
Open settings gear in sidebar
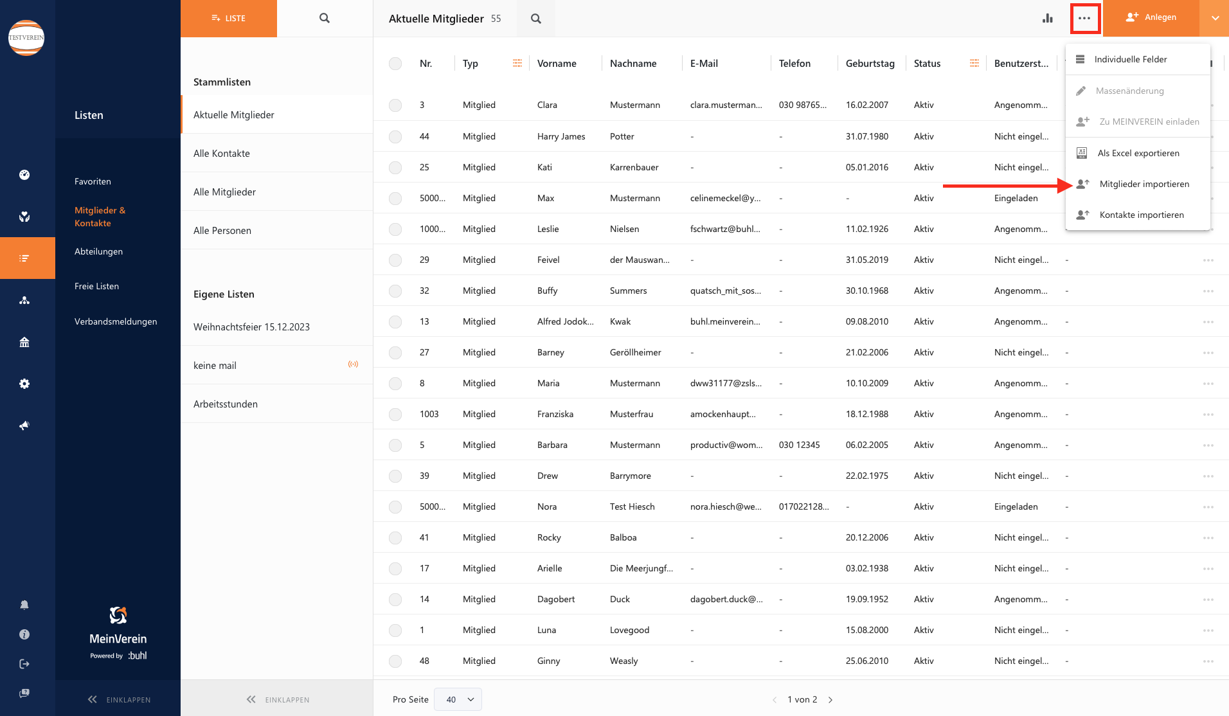click(x=24, y=384)
